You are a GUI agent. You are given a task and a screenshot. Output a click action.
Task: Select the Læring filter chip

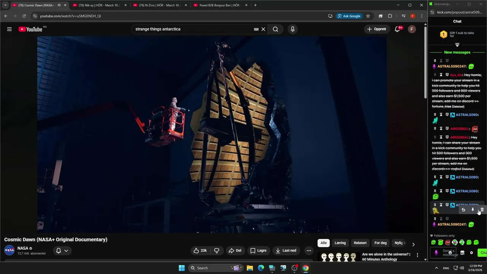[340, 243]
